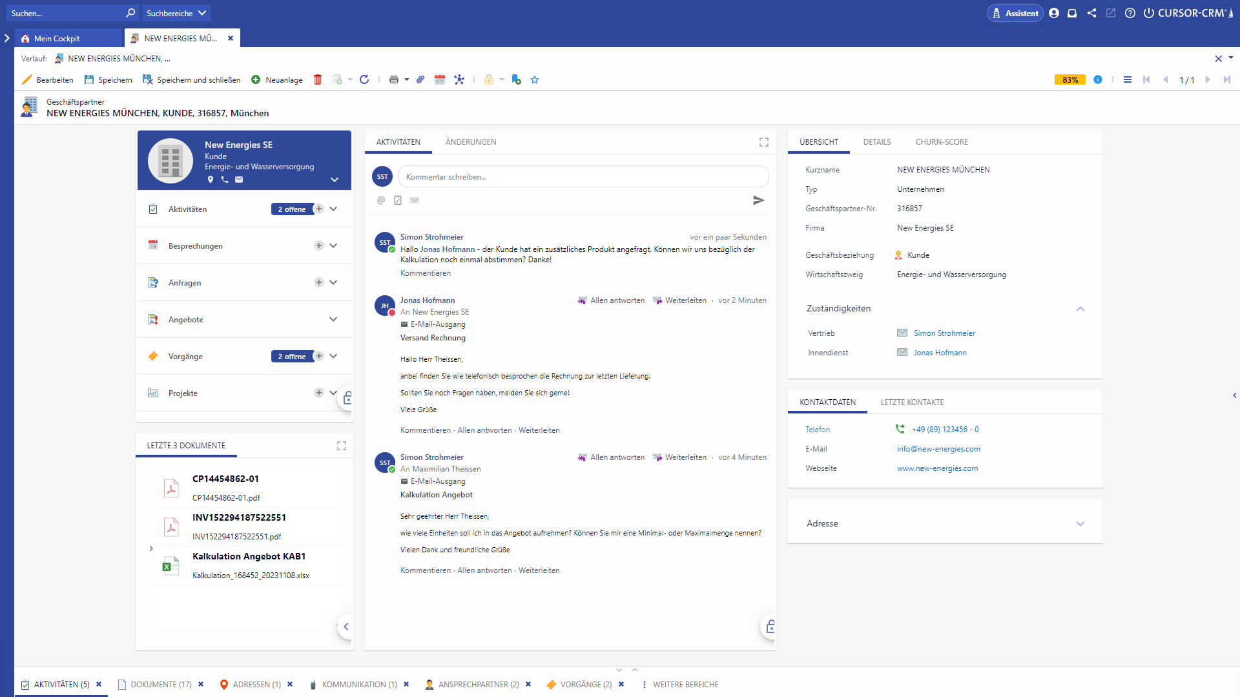1240x697 pixels.
Task: Maximize the Aktivitäten panel
Action: 764,142
